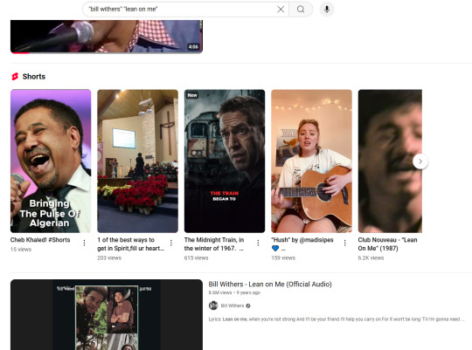472x350 pixels.
Task: Open the guitar singer Shorts thumbnail
Action: click(311, 161)
